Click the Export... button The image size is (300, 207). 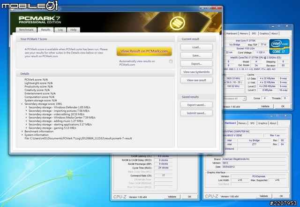196,64
